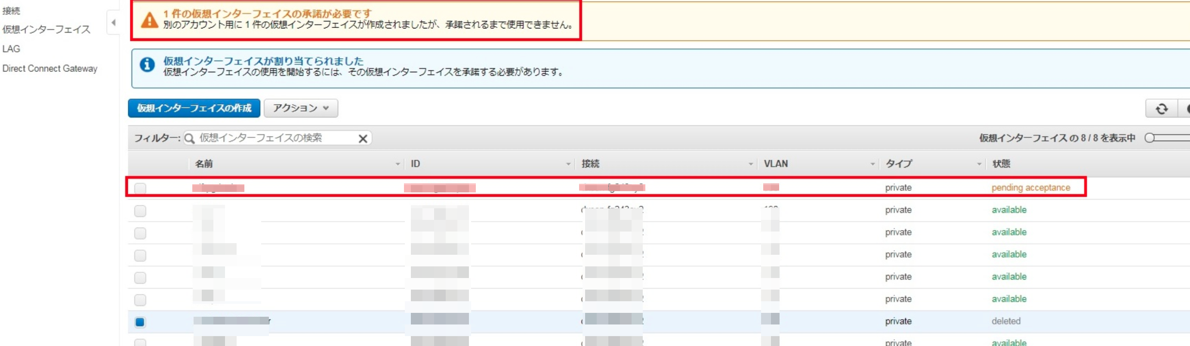Sort by the ID column header
Viewport: 1190px width, 346px height.
click(x=415, y=164)
